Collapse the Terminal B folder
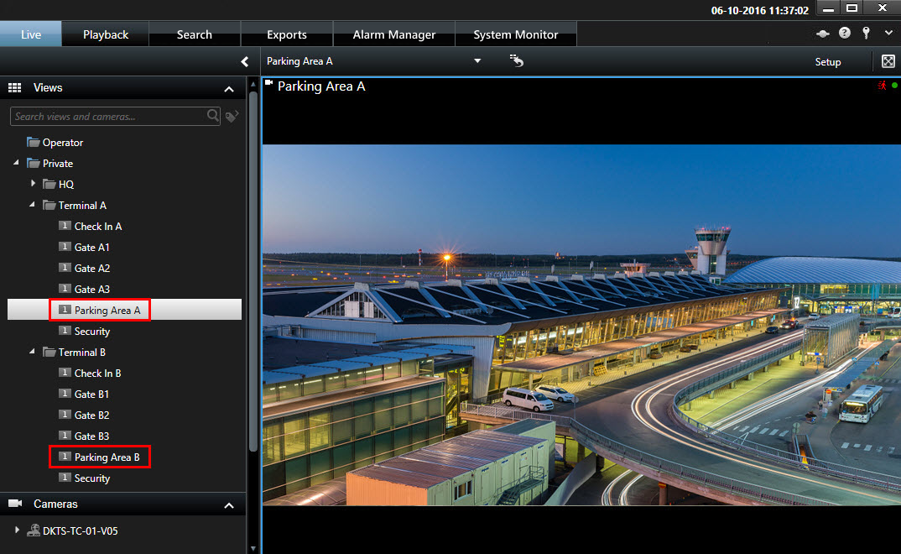 pos(34,352)
